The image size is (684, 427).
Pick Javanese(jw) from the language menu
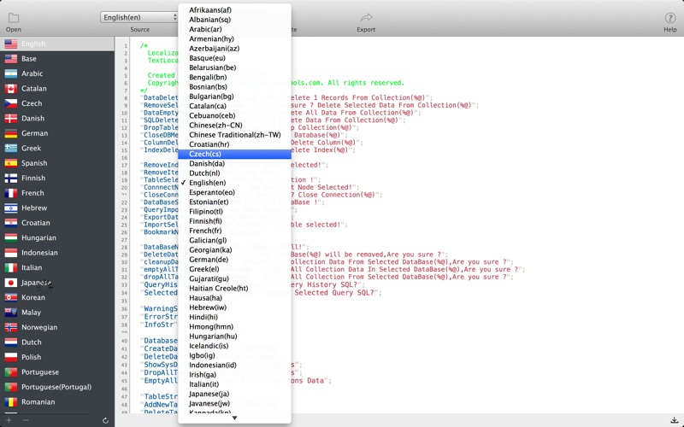(x=234, y=403)
